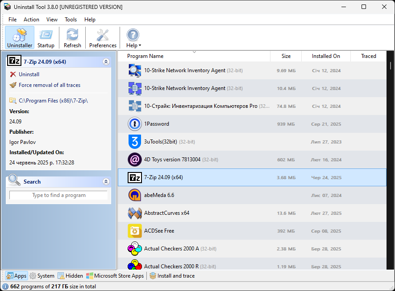
Task: Select the abeMeda 6.6 program row
Action: tap(252, 195)
